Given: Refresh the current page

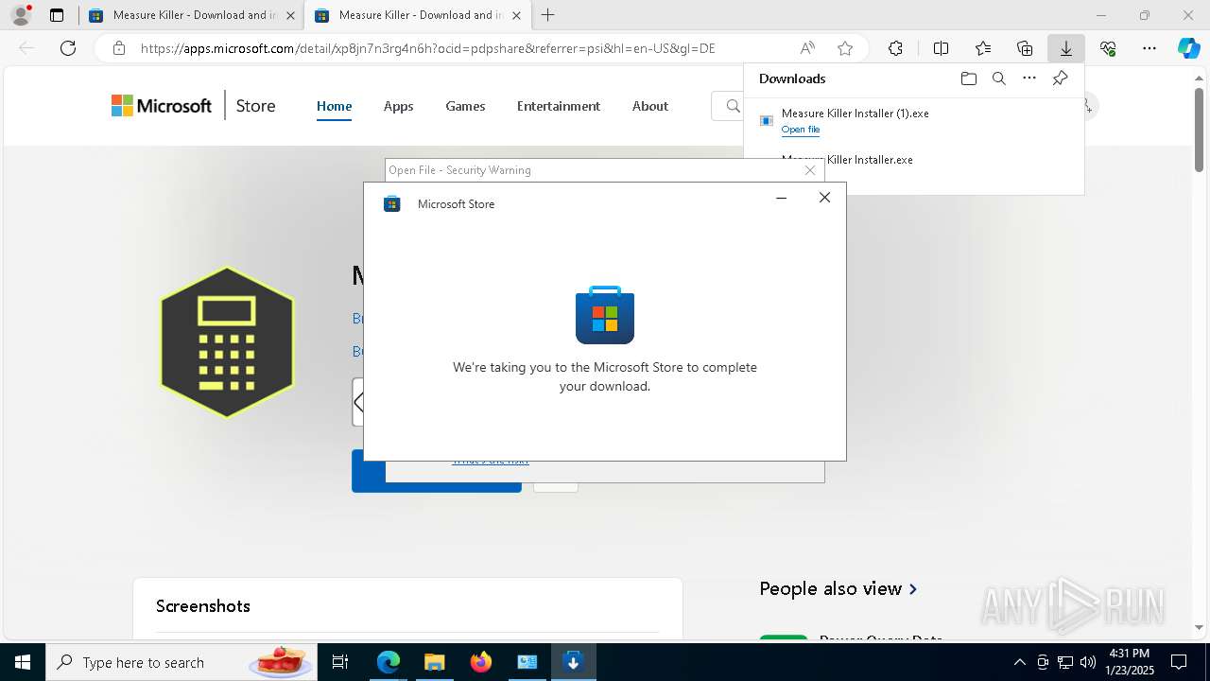Looking at the screenshot, I should click(x=68, y=48).
